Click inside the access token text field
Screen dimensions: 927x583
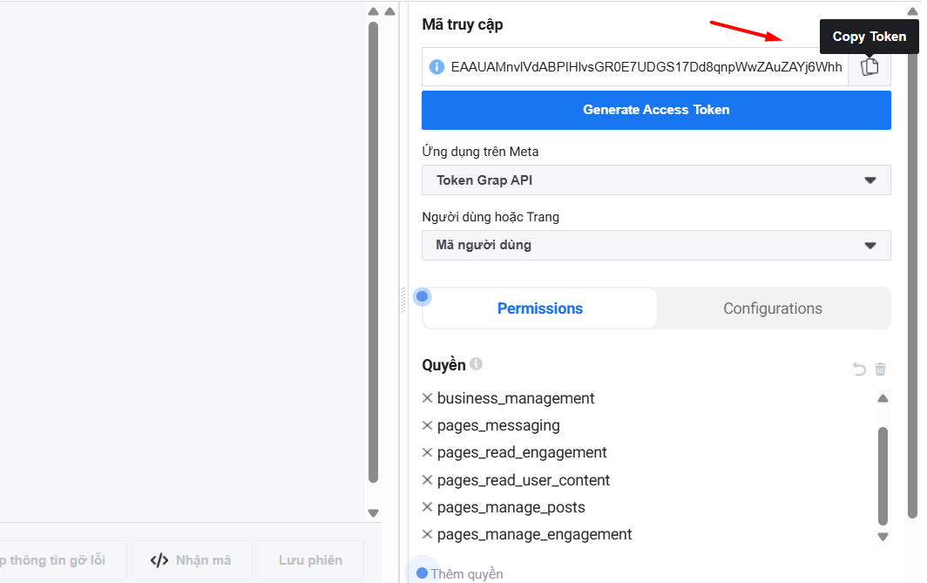click(646, 67)
